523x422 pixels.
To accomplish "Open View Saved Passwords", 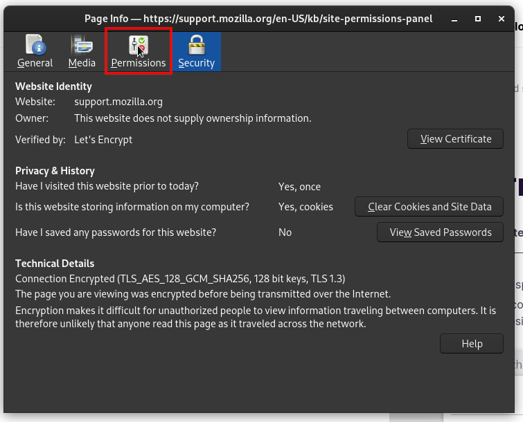I will point(440,232).
